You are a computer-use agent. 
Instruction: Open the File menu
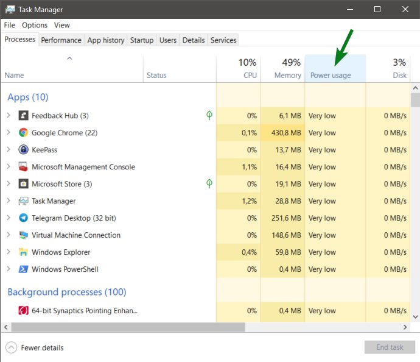click(x=9, y=25)
